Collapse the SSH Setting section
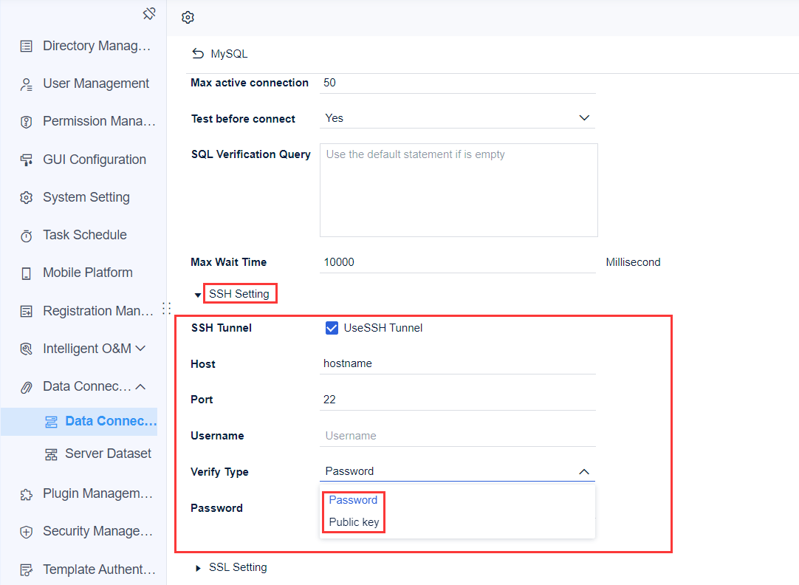The image size is (799, 585). [x=240, y=293]
